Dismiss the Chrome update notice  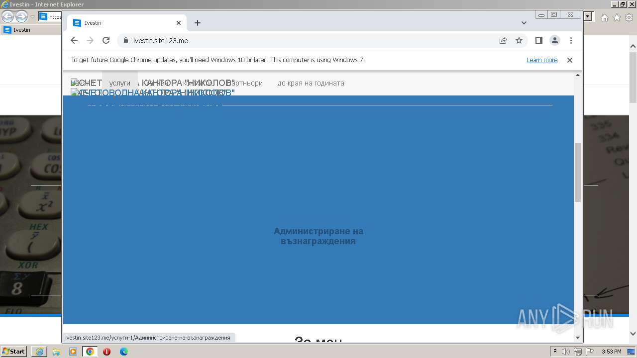point(570,60)
